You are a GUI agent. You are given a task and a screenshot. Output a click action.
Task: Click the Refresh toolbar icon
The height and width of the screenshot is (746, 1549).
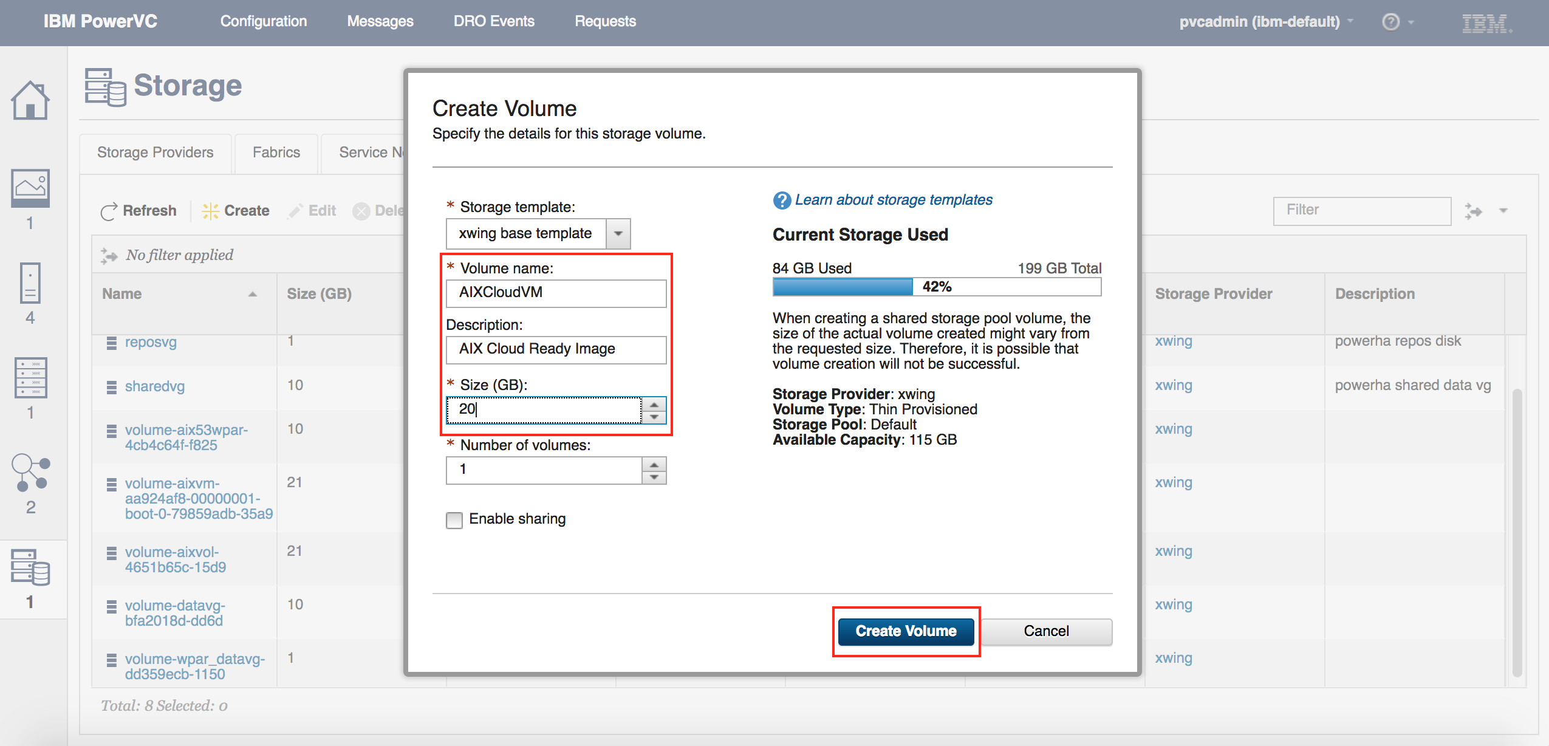(x=109, y=211)
